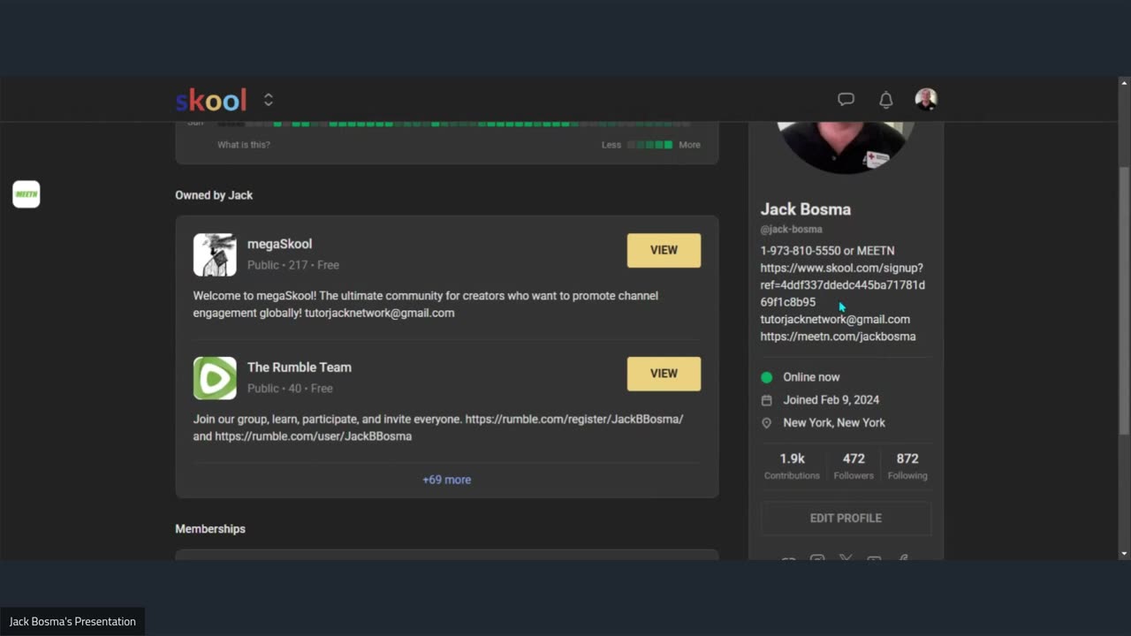Open the 1.9k Contributions stat

(x=792, y=466)
